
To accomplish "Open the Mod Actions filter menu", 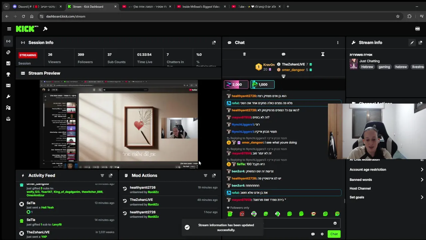I will 205,175.
